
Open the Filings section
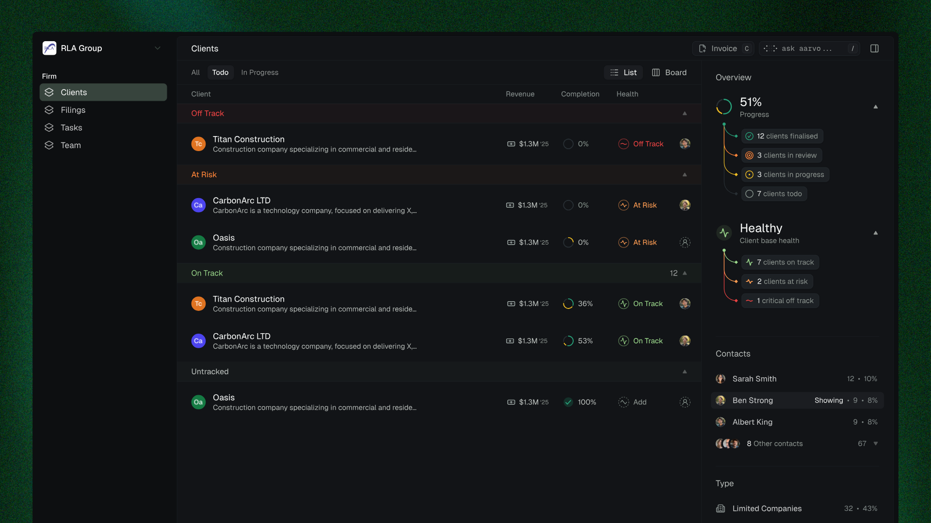click(x=73, y=110)
